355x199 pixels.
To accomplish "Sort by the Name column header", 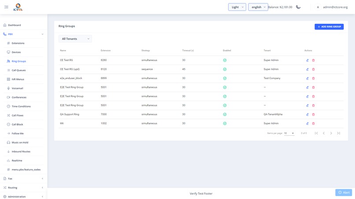I will tap(63, 51).
